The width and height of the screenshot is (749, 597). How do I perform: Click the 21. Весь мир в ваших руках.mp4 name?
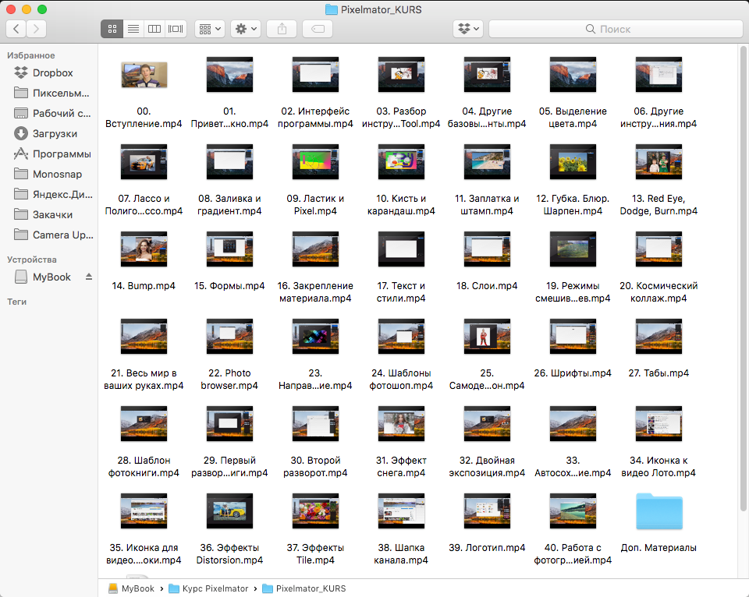click(x=144, y=380)
